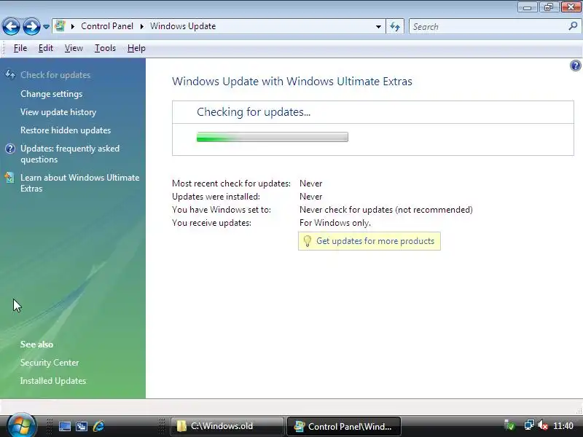Viewport: 583px width, 437px height.
Task: Click Get updates for more products
Action: click(375, 241)
